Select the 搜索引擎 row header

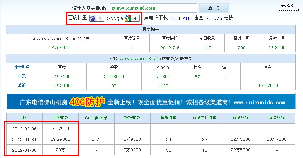click(x=22, y=68)
